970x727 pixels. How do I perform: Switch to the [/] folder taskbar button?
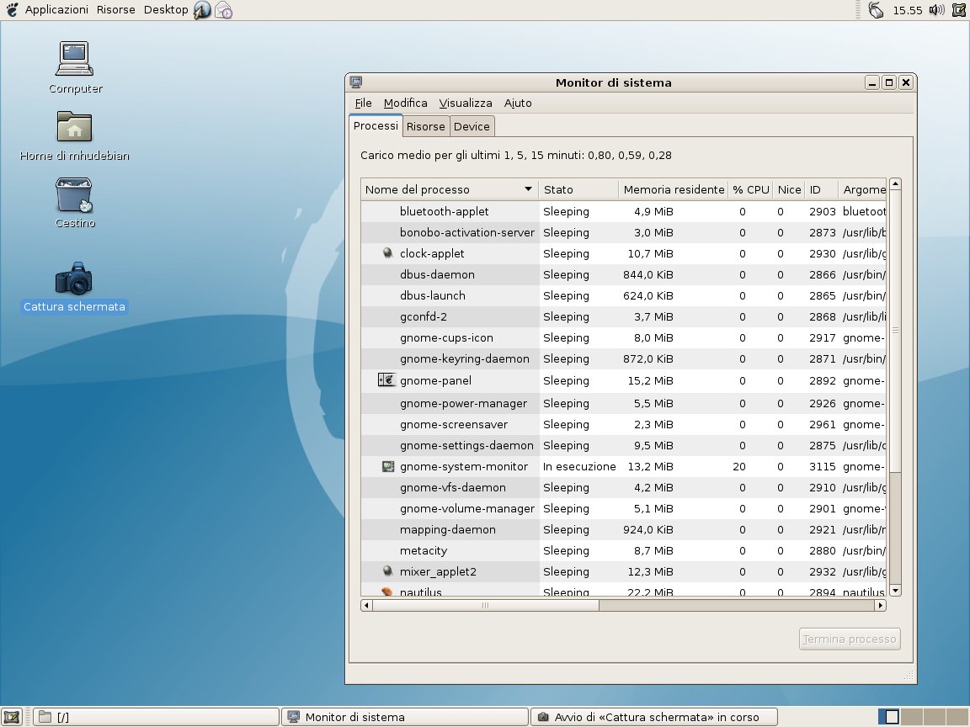tap(156, 717)
